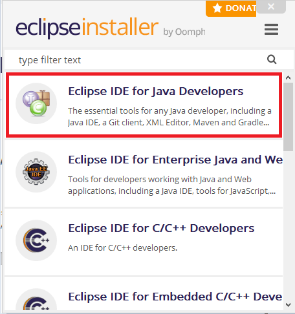Select Eclipse IDE for Enterprise Java title

point(175,160)
